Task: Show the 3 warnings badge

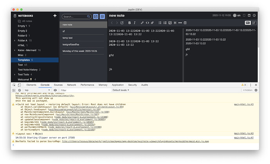Action: coord(244,85)
